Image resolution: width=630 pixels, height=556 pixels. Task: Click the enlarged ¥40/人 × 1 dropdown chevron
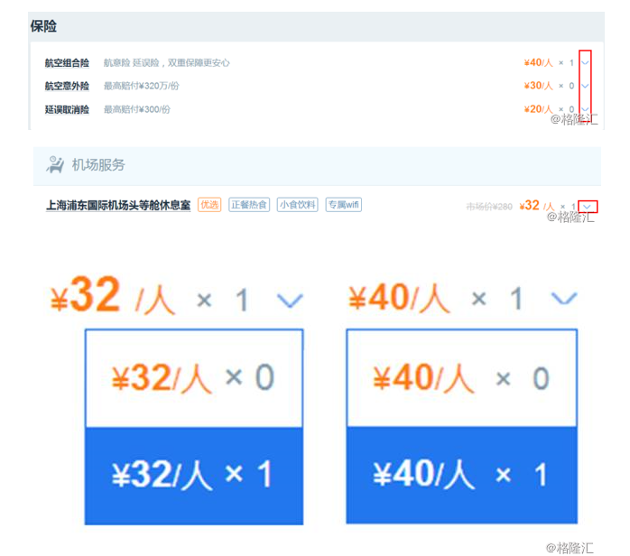pyautogui.click(x=564, y=298)
